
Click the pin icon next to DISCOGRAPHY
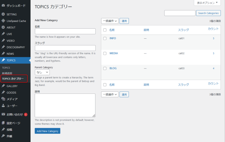tap(3, 47)
